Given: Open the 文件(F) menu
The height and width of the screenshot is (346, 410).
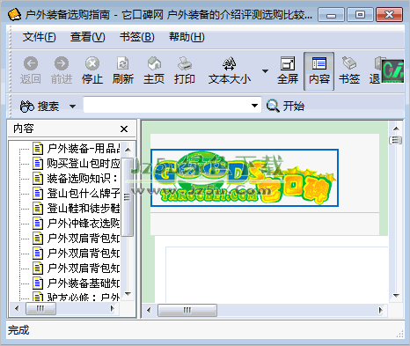Looking at the screenshot, I should tap(40, 37).
